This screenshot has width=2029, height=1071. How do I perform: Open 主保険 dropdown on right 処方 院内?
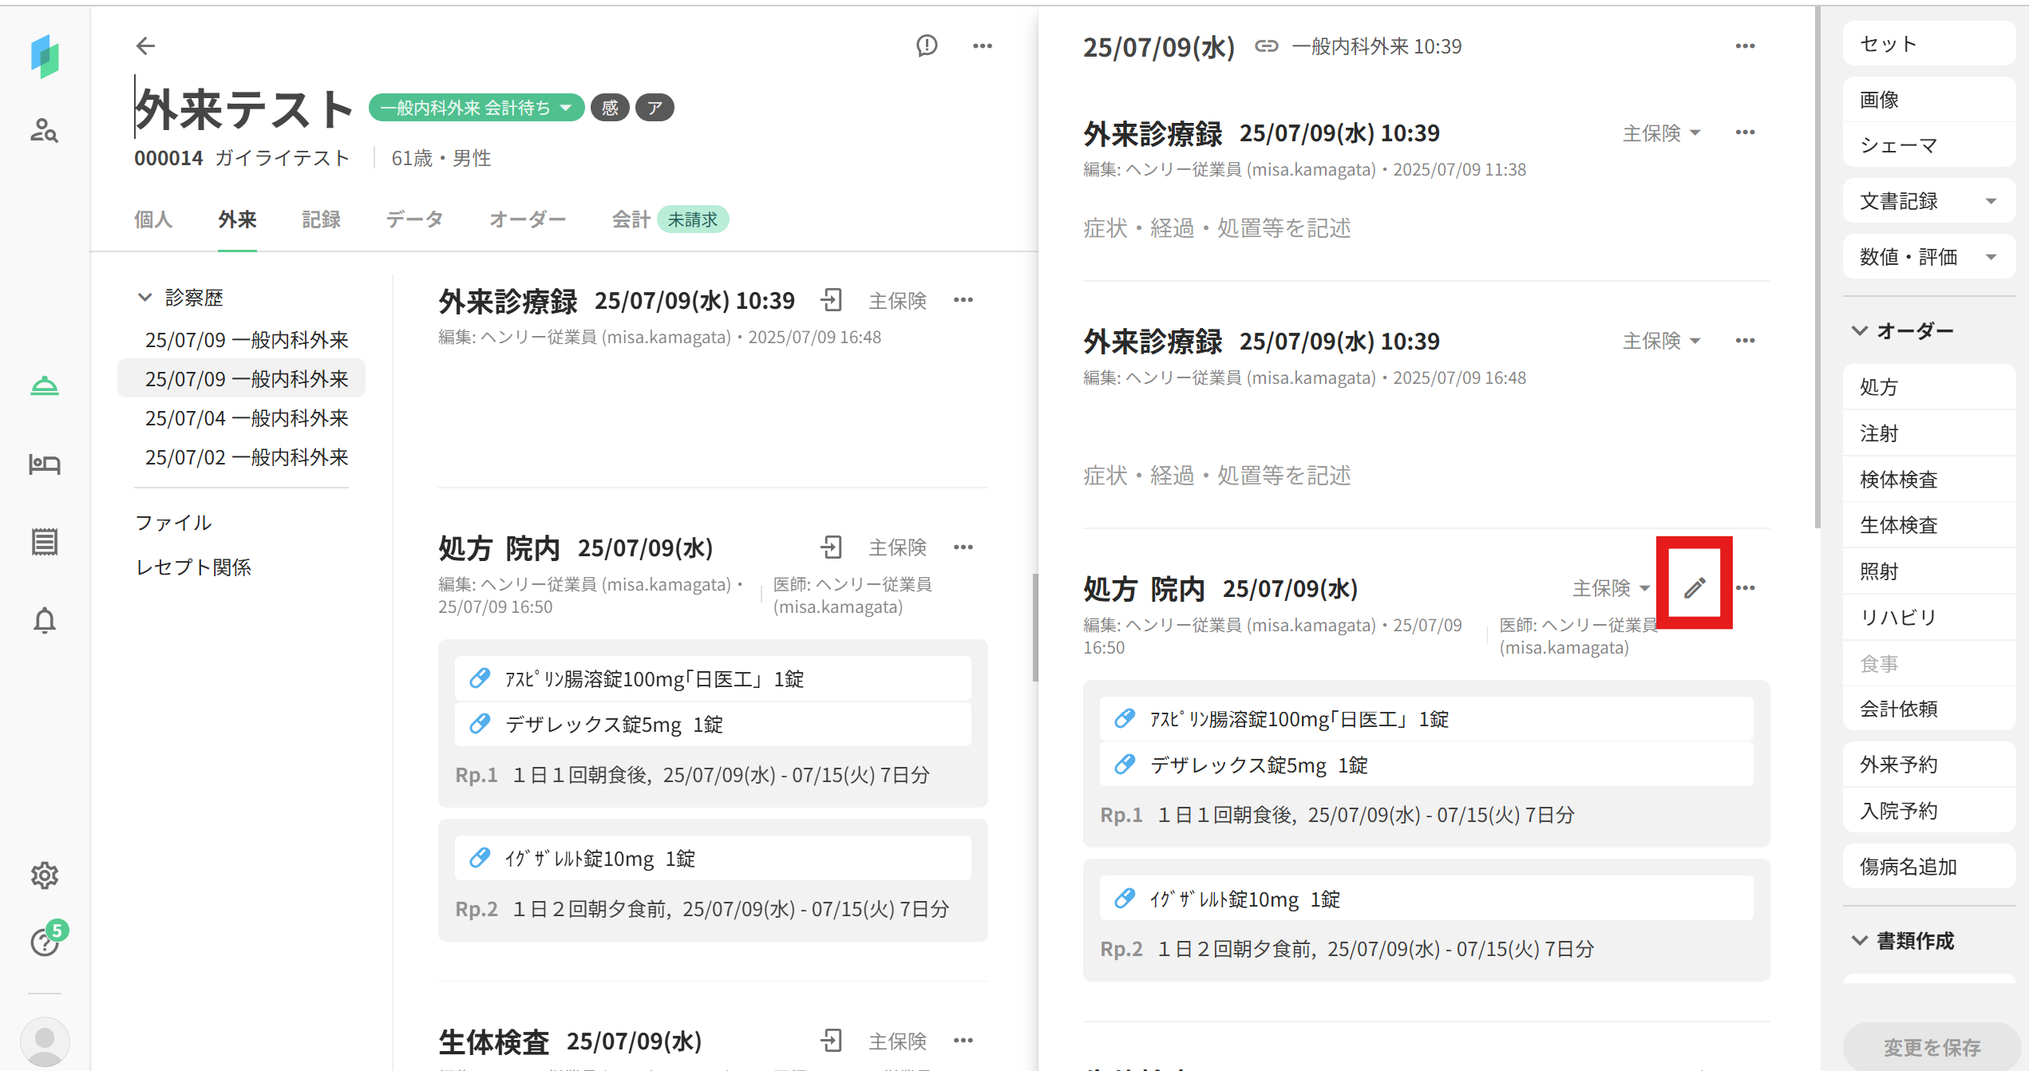click(x=1611, y=588)
